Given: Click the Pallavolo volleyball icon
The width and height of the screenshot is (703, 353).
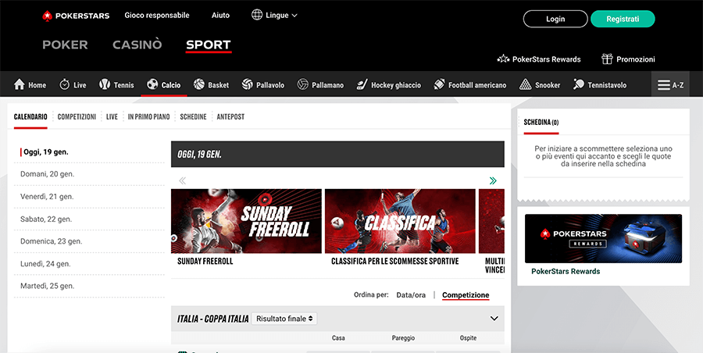Looking at the screenshot, I should pyautogui.click(x=248, y=84).
